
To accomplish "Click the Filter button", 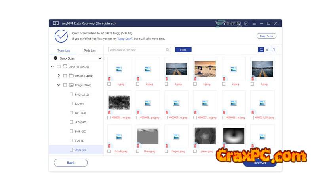I will 183,50.
